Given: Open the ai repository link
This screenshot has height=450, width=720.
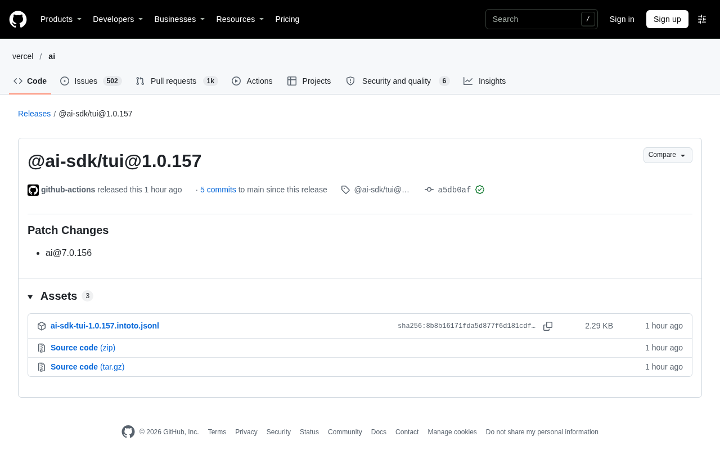Looking at the screenshot, I should [52, 56].
